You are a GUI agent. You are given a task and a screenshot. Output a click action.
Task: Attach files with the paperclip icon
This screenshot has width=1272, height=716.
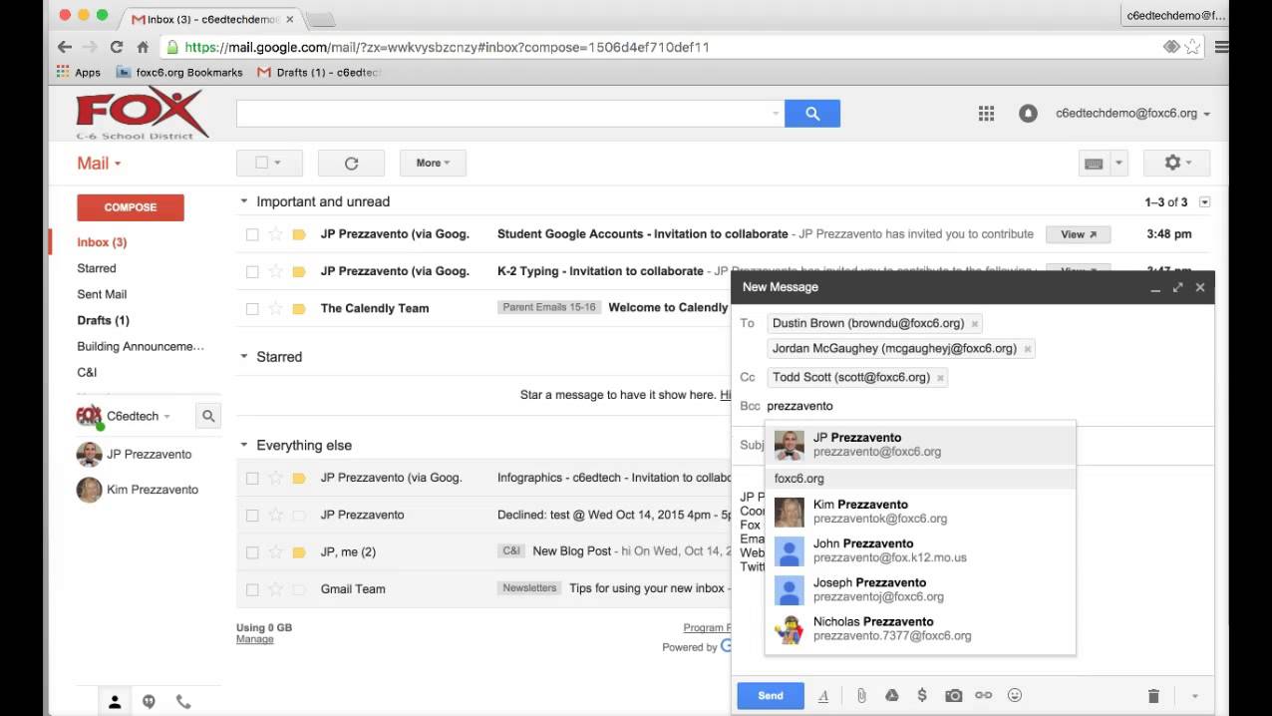tap(861, 696)
